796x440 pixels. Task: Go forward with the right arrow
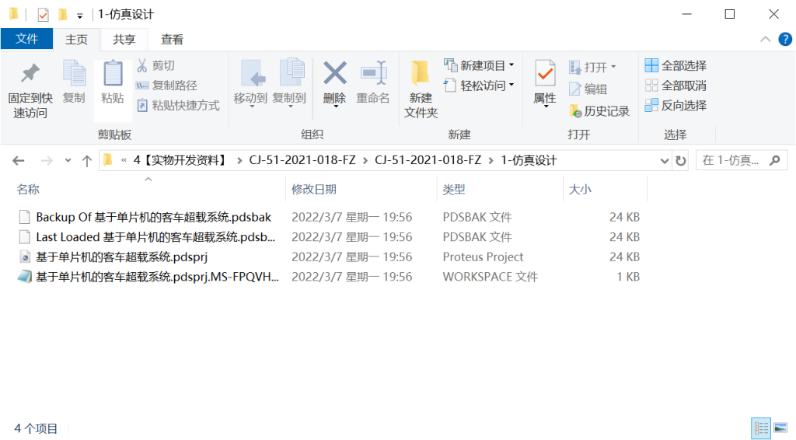coord(47,161)
